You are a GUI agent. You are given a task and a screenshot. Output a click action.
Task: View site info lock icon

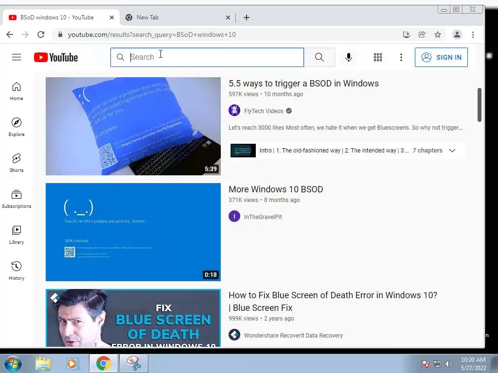tap(60, 34)
